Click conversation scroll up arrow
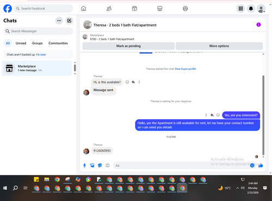 (x=263, y=54)
